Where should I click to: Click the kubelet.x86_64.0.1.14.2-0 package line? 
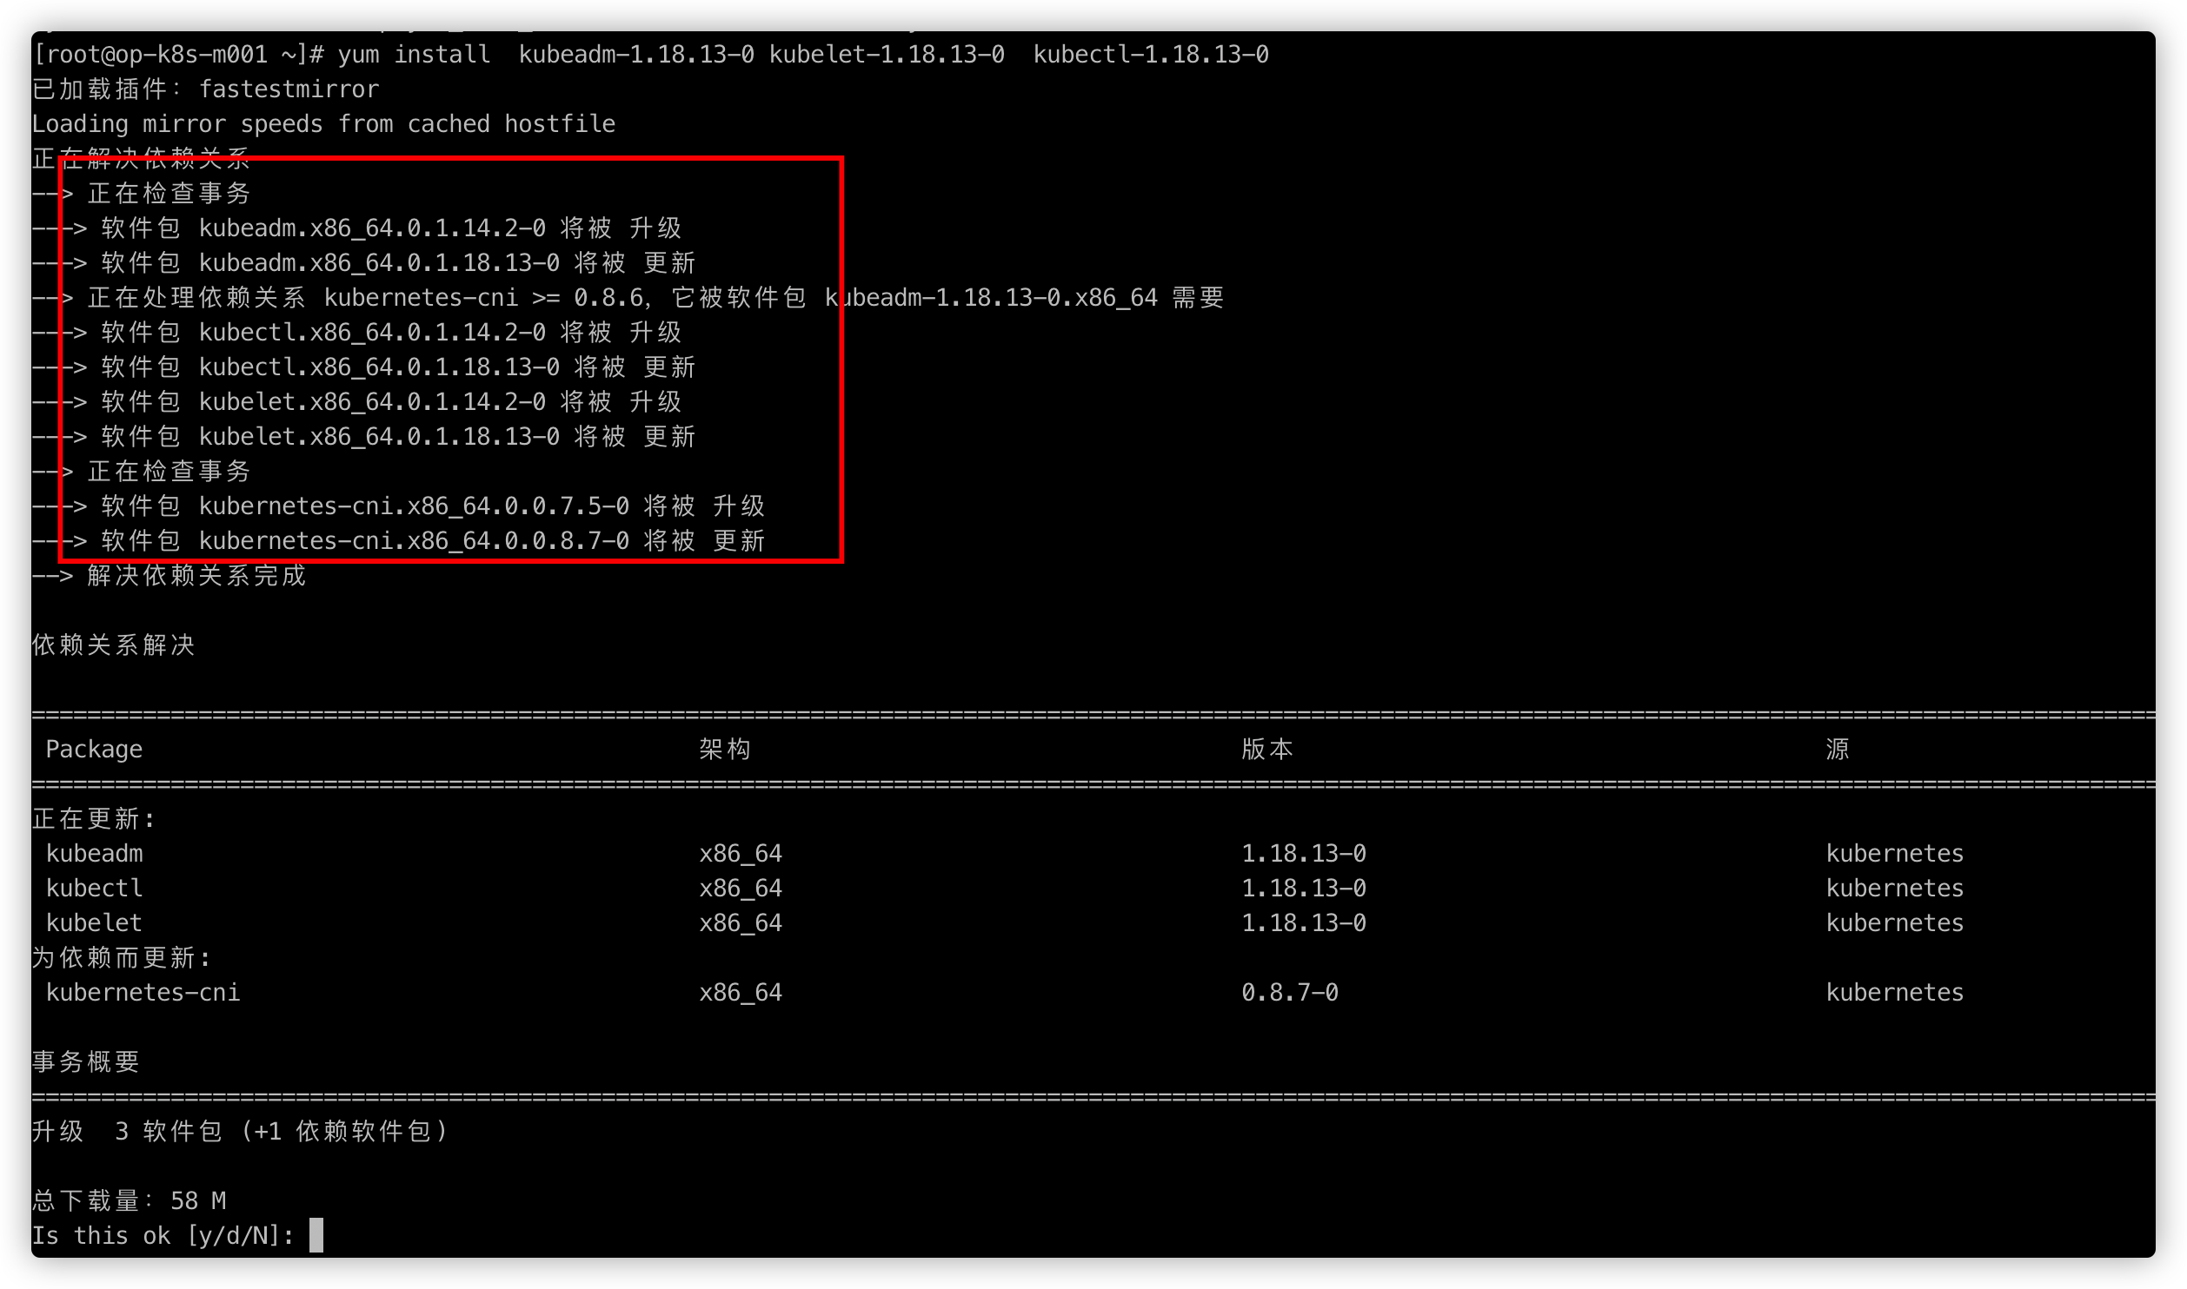356,402
